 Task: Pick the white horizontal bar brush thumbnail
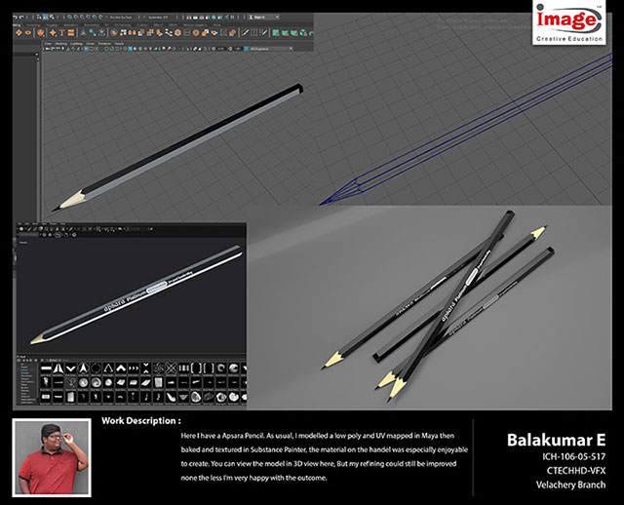[x=46, y=369]
